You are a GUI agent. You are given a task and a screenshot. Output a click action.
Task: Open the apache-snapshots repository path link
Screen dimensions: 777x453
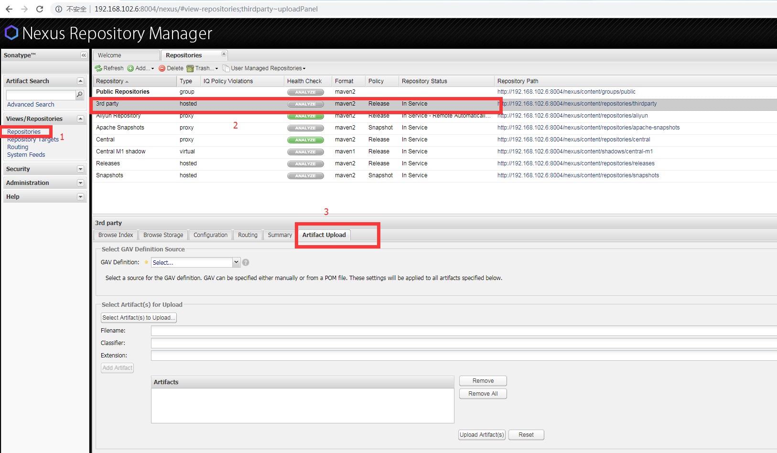click(588, 128)
